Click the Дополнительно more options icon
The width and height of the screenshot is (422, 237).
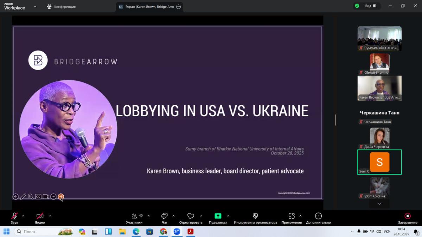coord(318,216)
